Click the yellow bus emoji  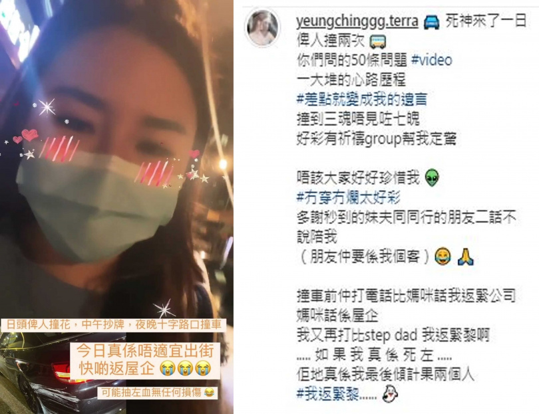click(x=377, y=42)
